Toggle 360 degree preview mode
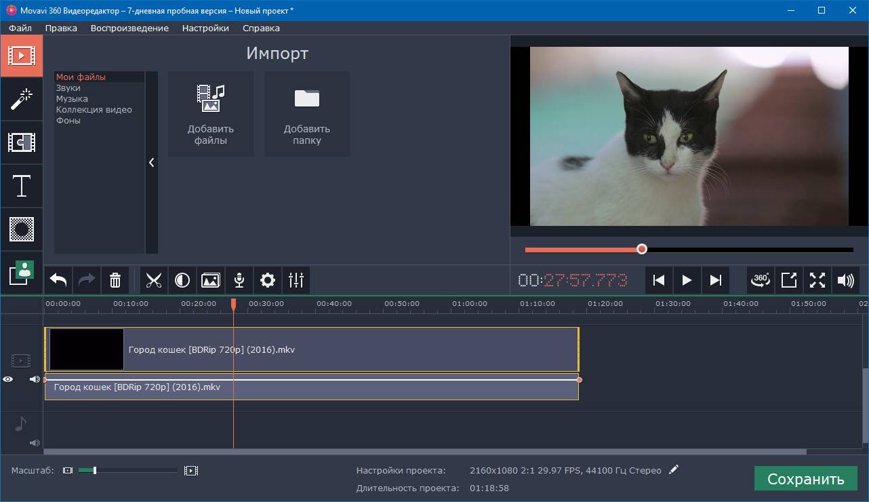Viewport: 869px width, 502px height. pos(761,280)
